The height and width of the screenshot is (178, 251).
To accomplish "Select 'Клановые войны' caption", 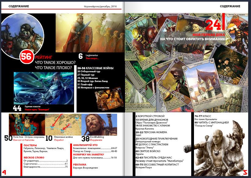I will (63, 137).
